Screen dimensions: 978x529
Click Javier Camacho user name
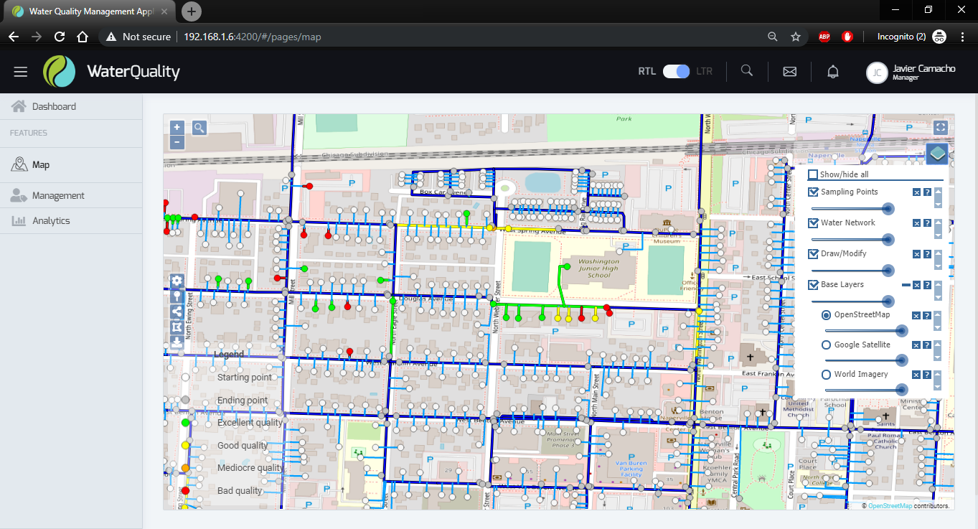coord(923,68)
